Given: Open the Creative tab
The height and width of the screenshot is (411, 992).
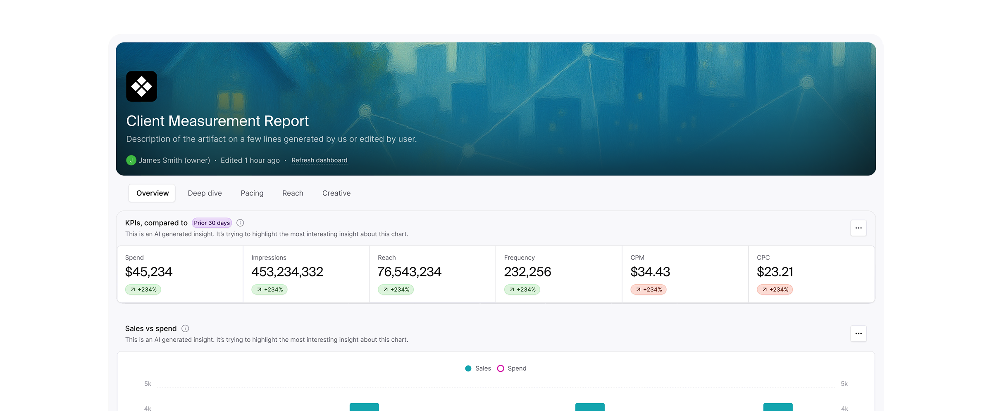Looking at the screenshot, I should click(336, 193).
